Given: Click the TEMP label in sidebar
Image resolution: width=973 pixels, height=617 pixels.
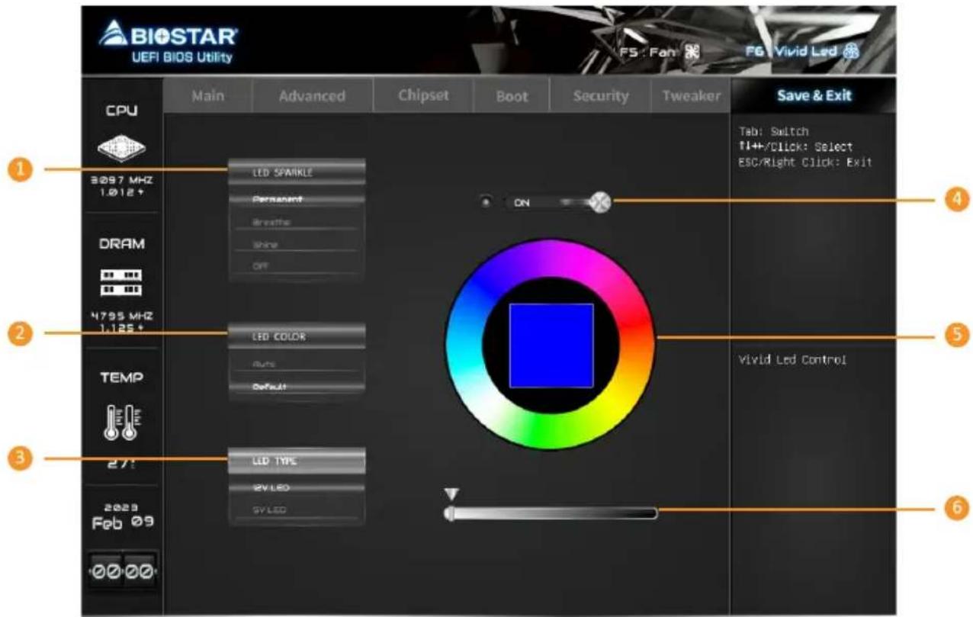Looking at the screenshot, I should click(122, 378).
